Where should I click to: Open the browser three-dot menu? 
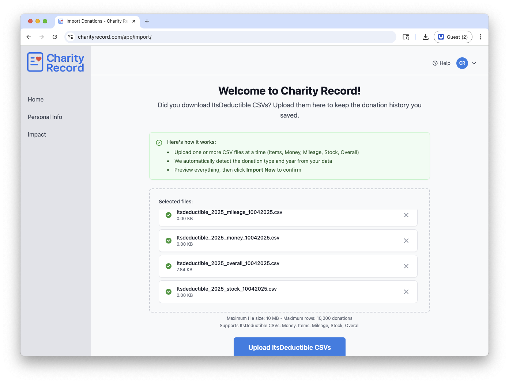[480, 37]
